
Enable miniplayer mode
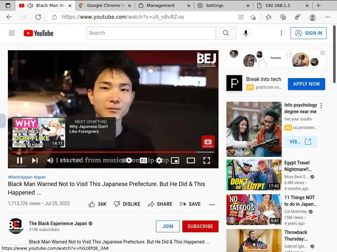coord(175,160)
